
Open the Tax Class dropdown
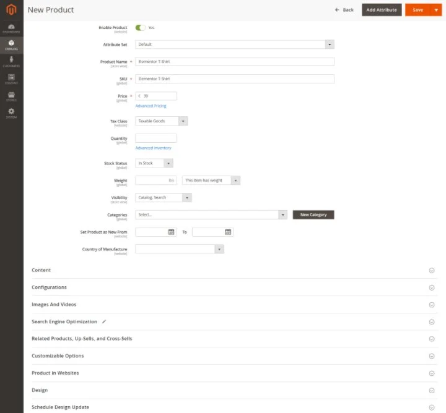pos(161,121)
